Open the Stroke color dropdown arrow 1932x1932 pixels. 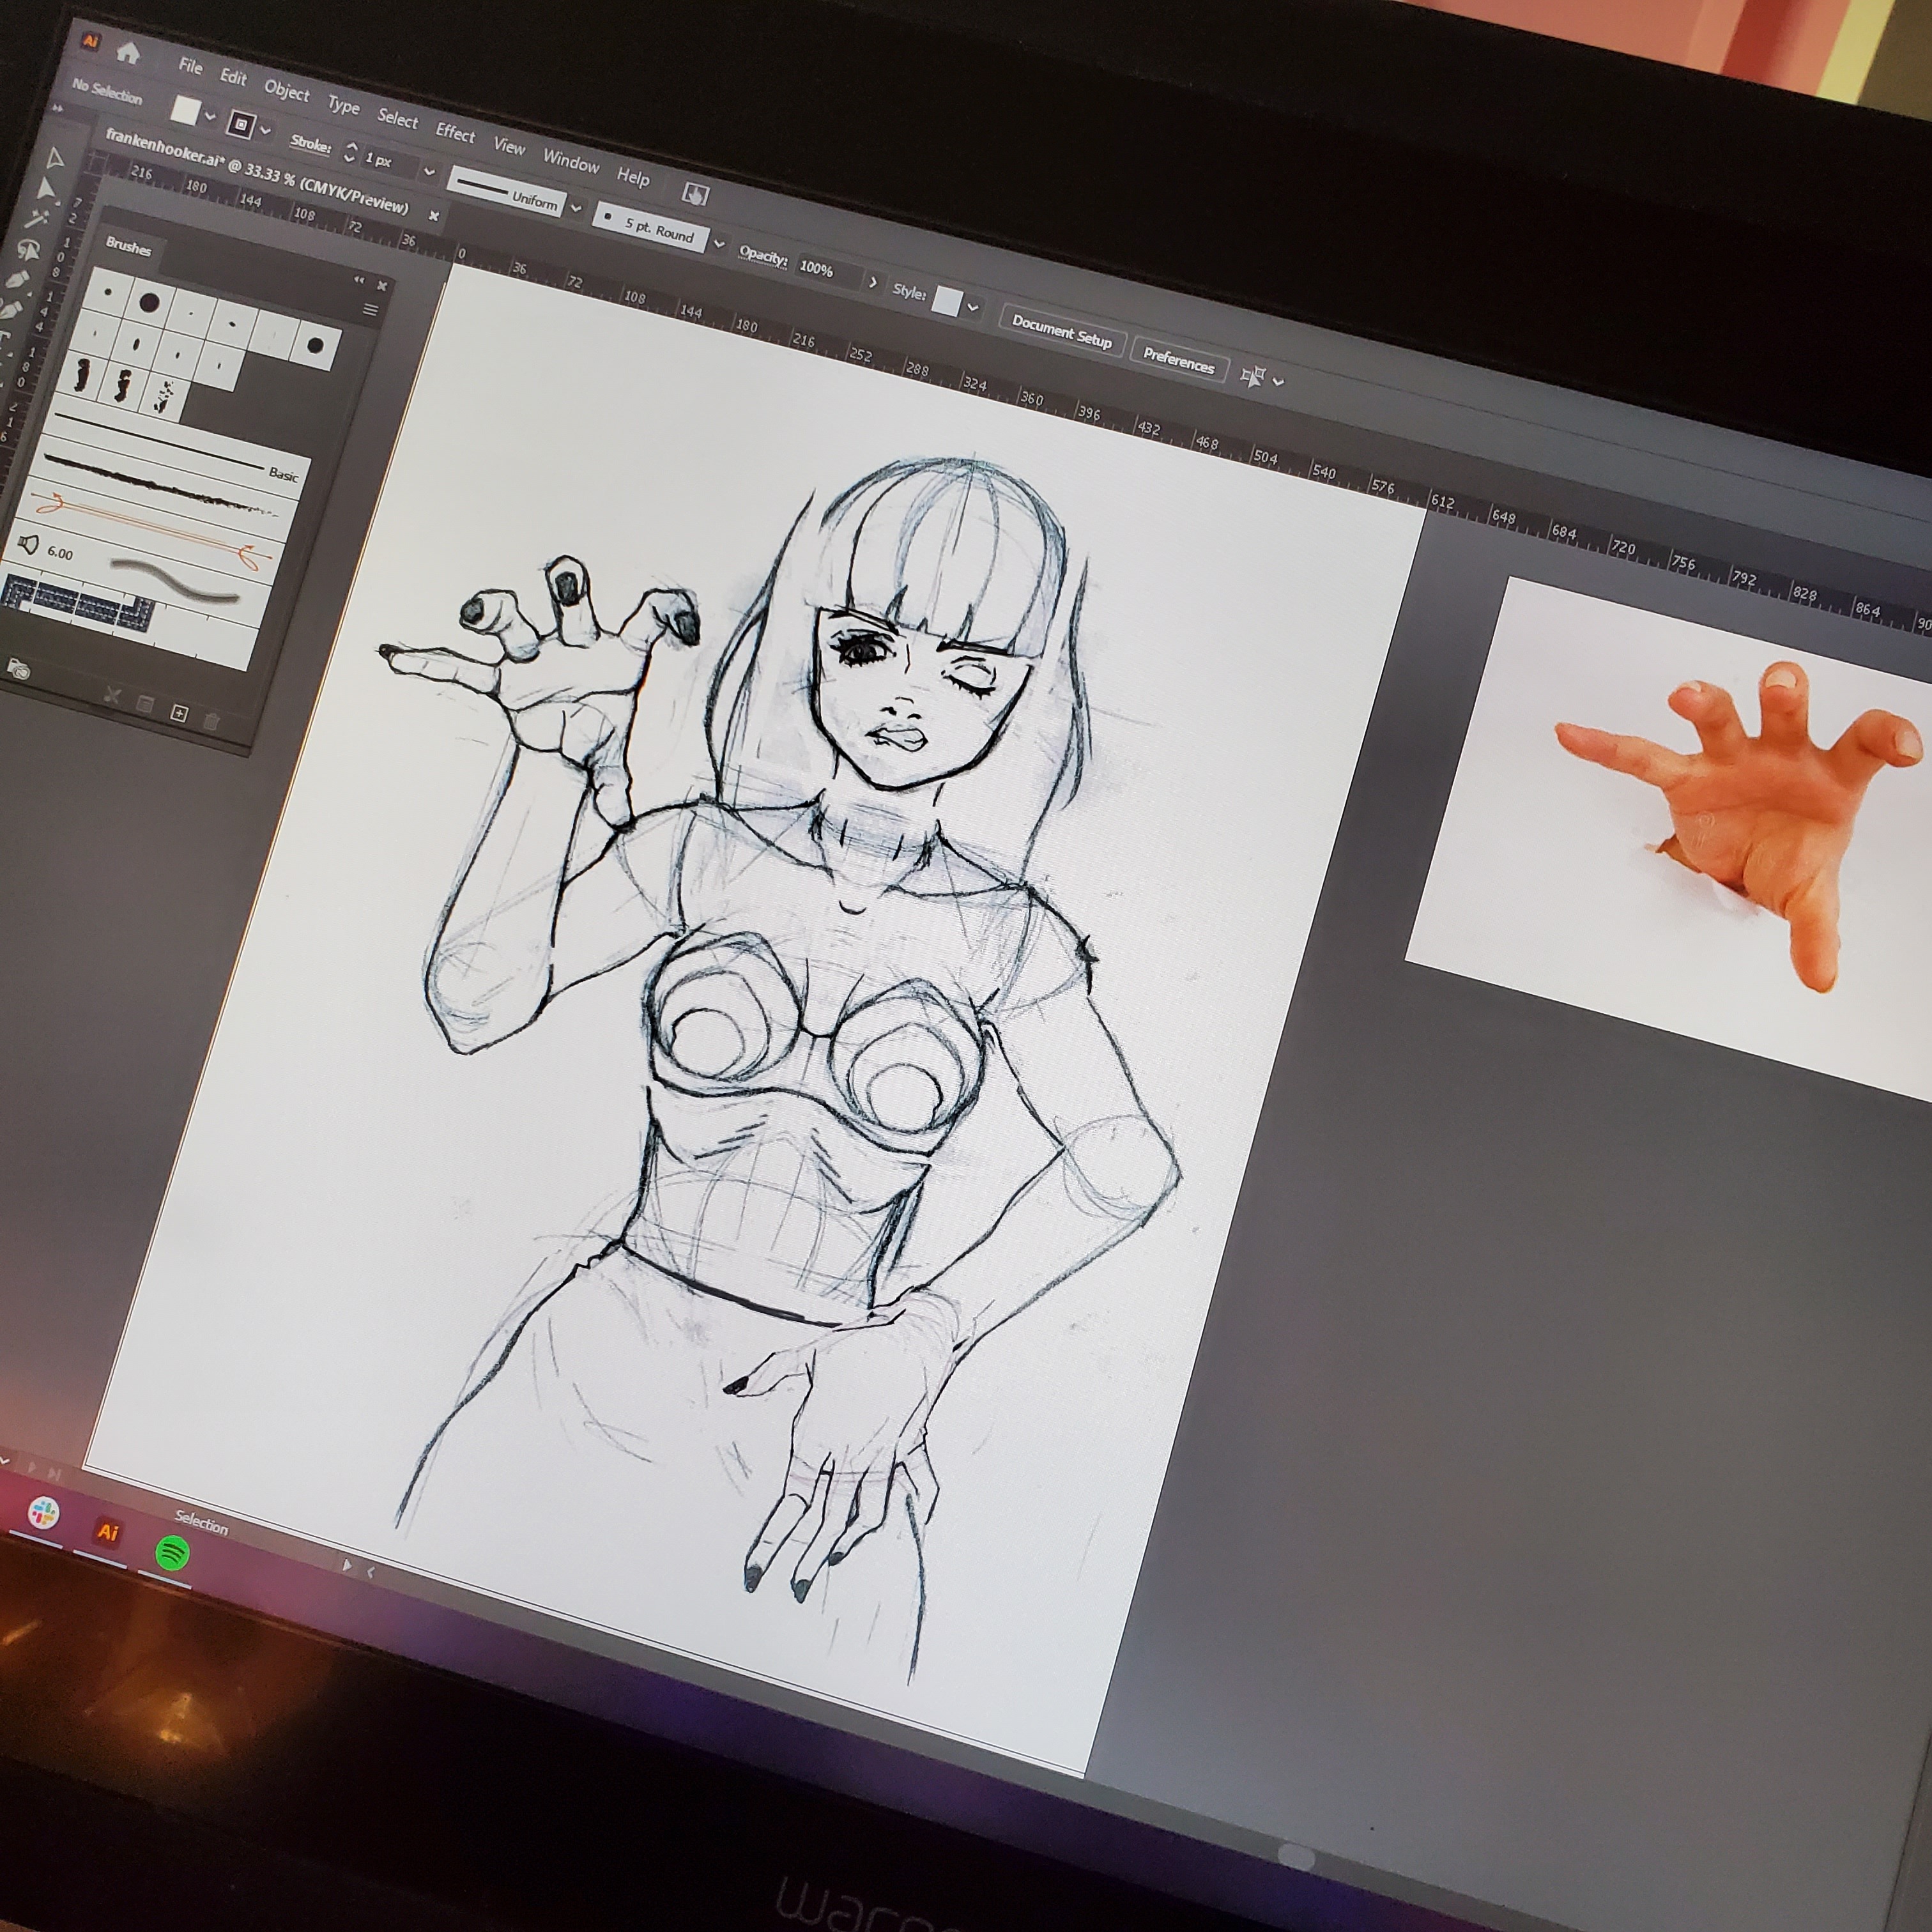coord(265,130)
